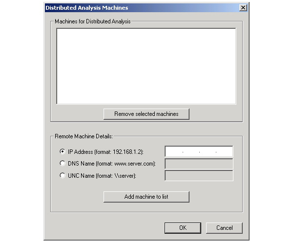Click the 'Remote Machine Details' group label
This screenshot has width=293, height=242.
[84, 136]
